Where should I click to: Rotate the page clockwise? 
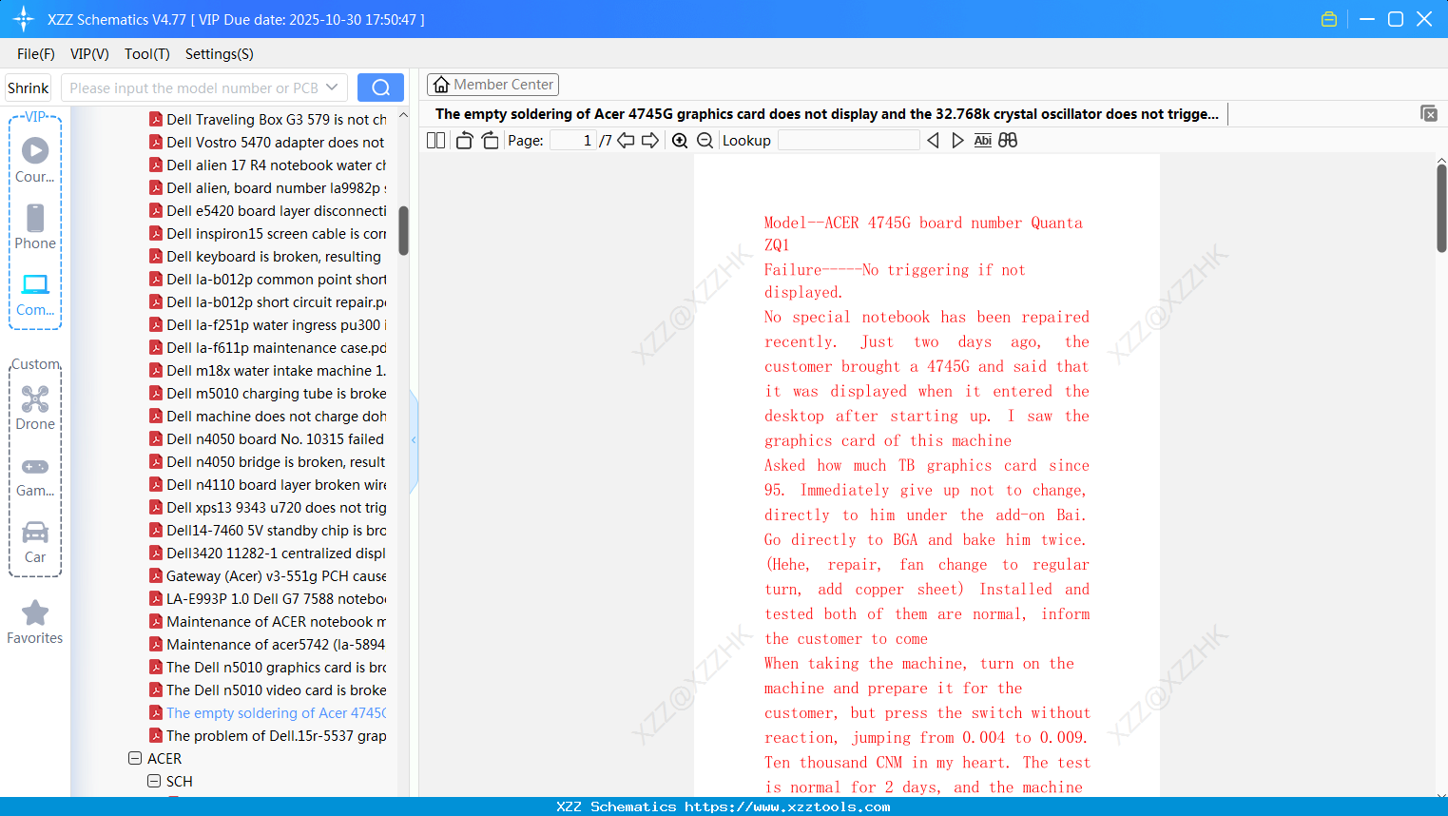click(490, 140)
